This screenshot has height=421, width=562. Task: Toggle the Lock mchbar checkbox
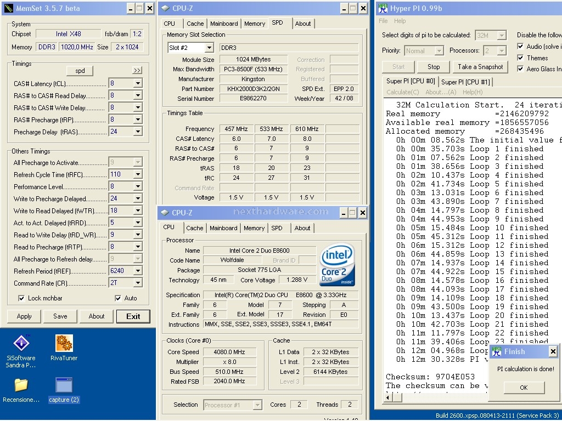tap(21, 298)
